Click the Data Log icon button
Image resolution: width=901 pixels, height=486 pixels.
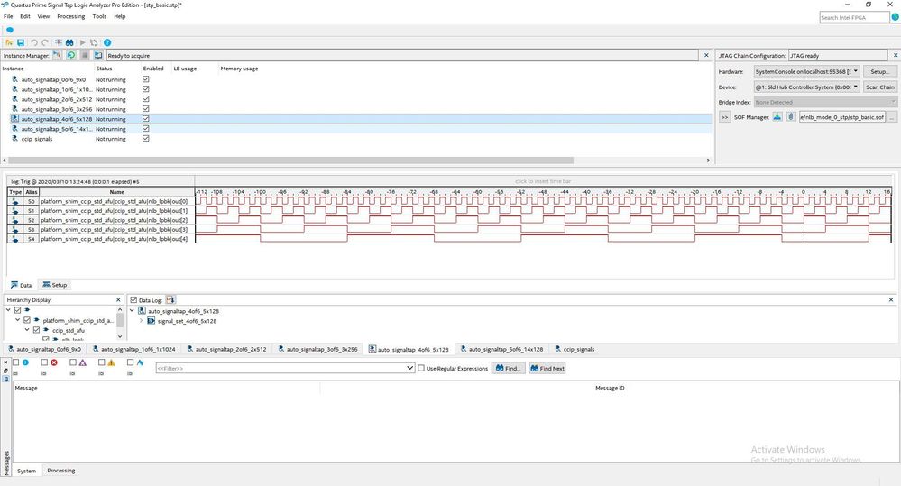[170, 299]
